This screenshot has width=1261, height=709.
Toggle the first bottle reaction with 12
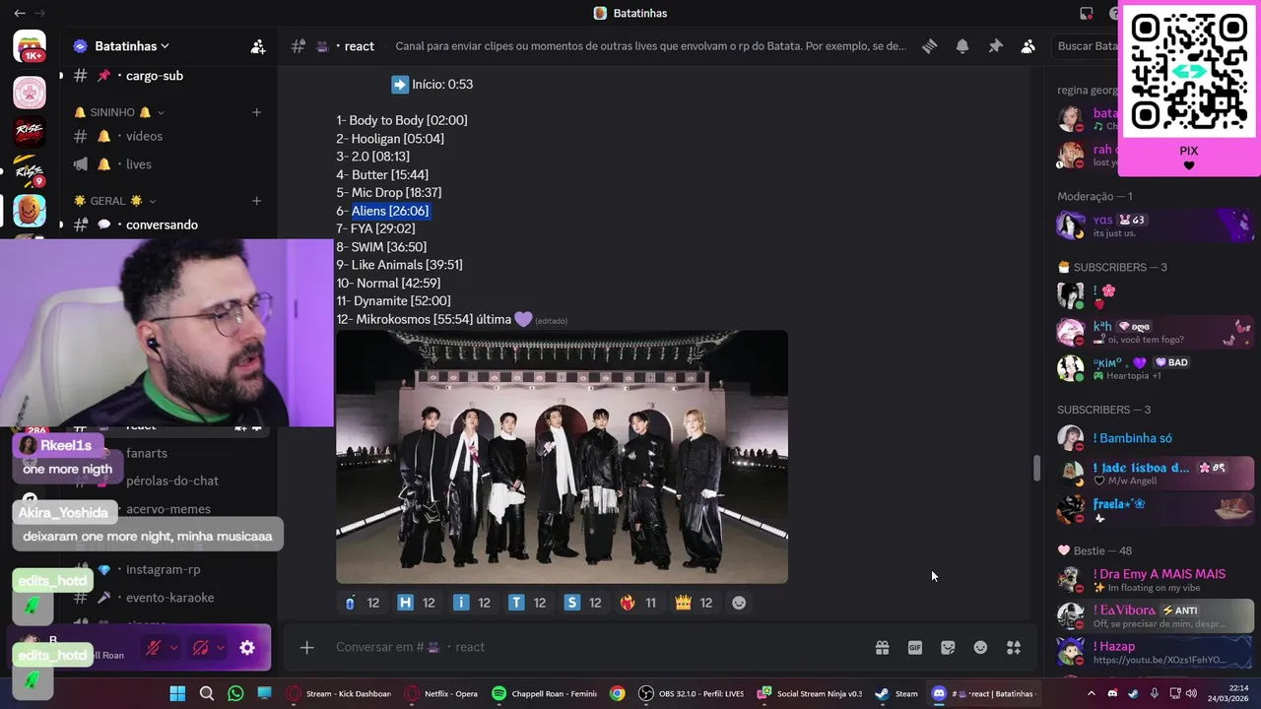(x=362, y=603)
